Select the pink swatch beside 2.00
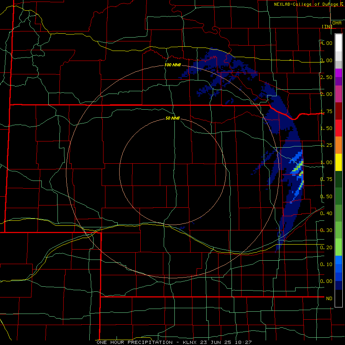Image resolution: width=345 pixels, height=345 pixels. pyautogui.click(x=338, y=94)
